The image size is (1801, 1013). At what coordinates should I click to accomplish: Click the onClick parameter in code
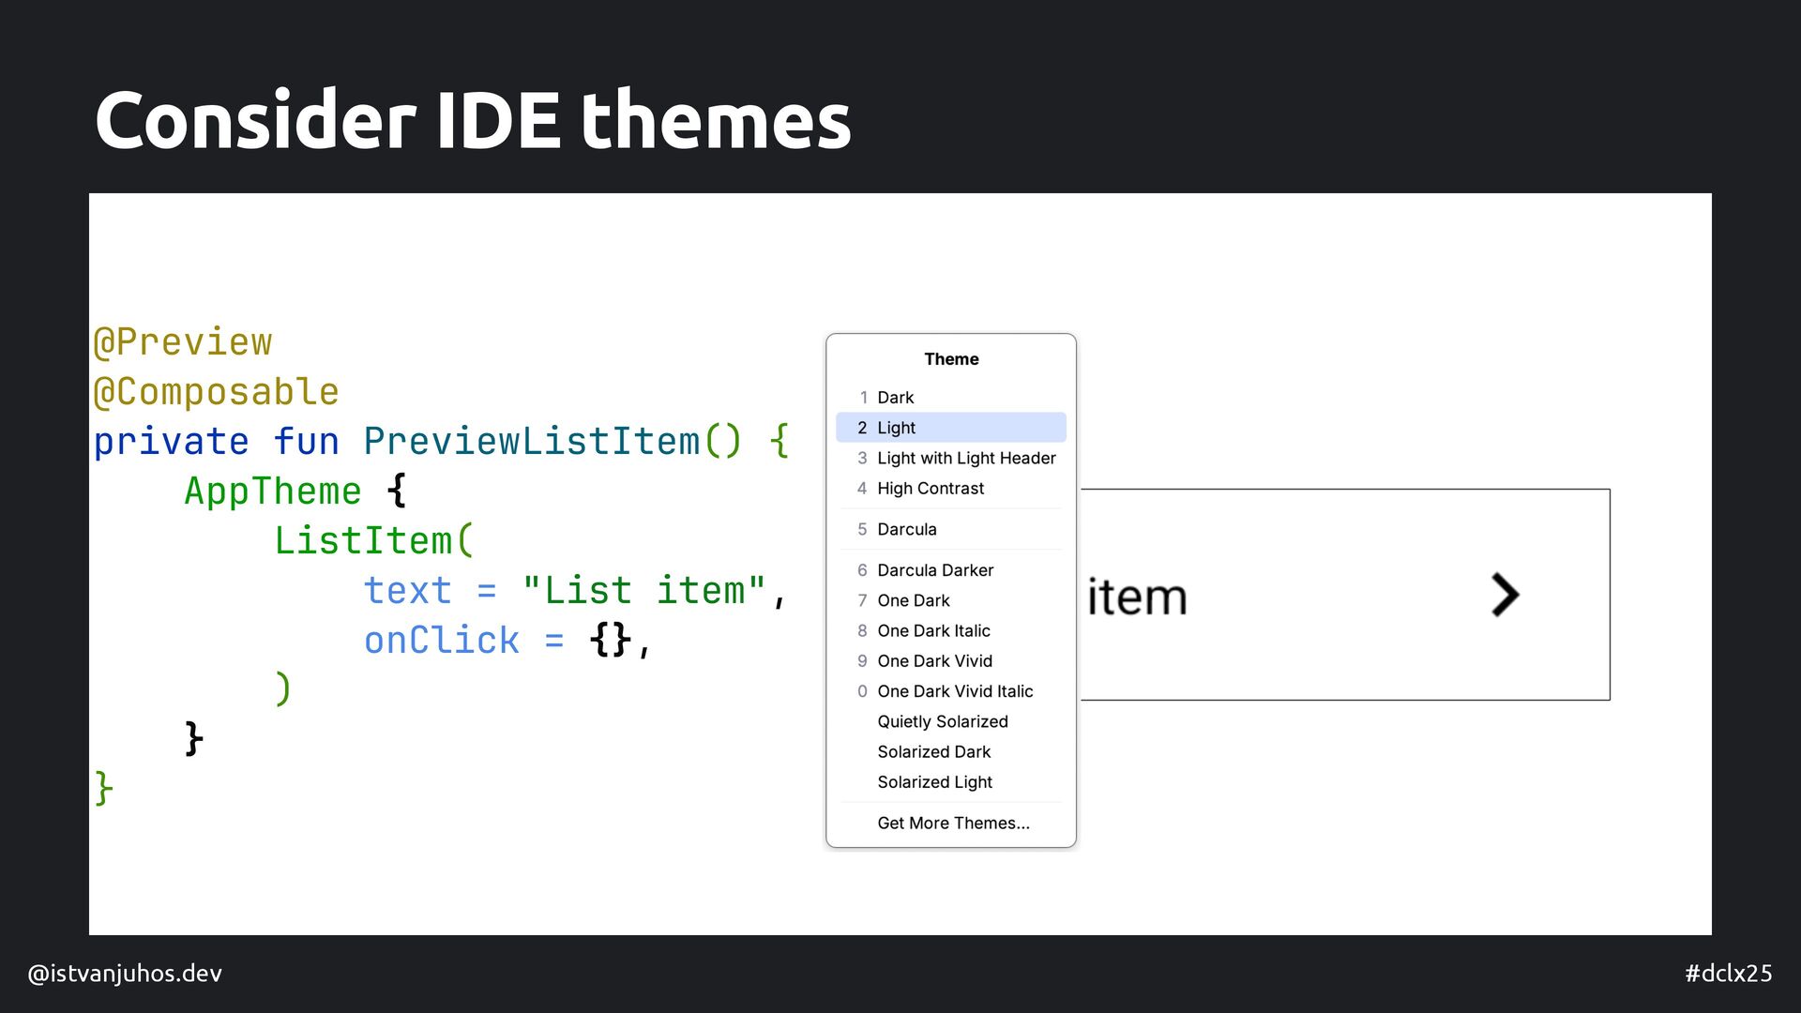(442, 640)
